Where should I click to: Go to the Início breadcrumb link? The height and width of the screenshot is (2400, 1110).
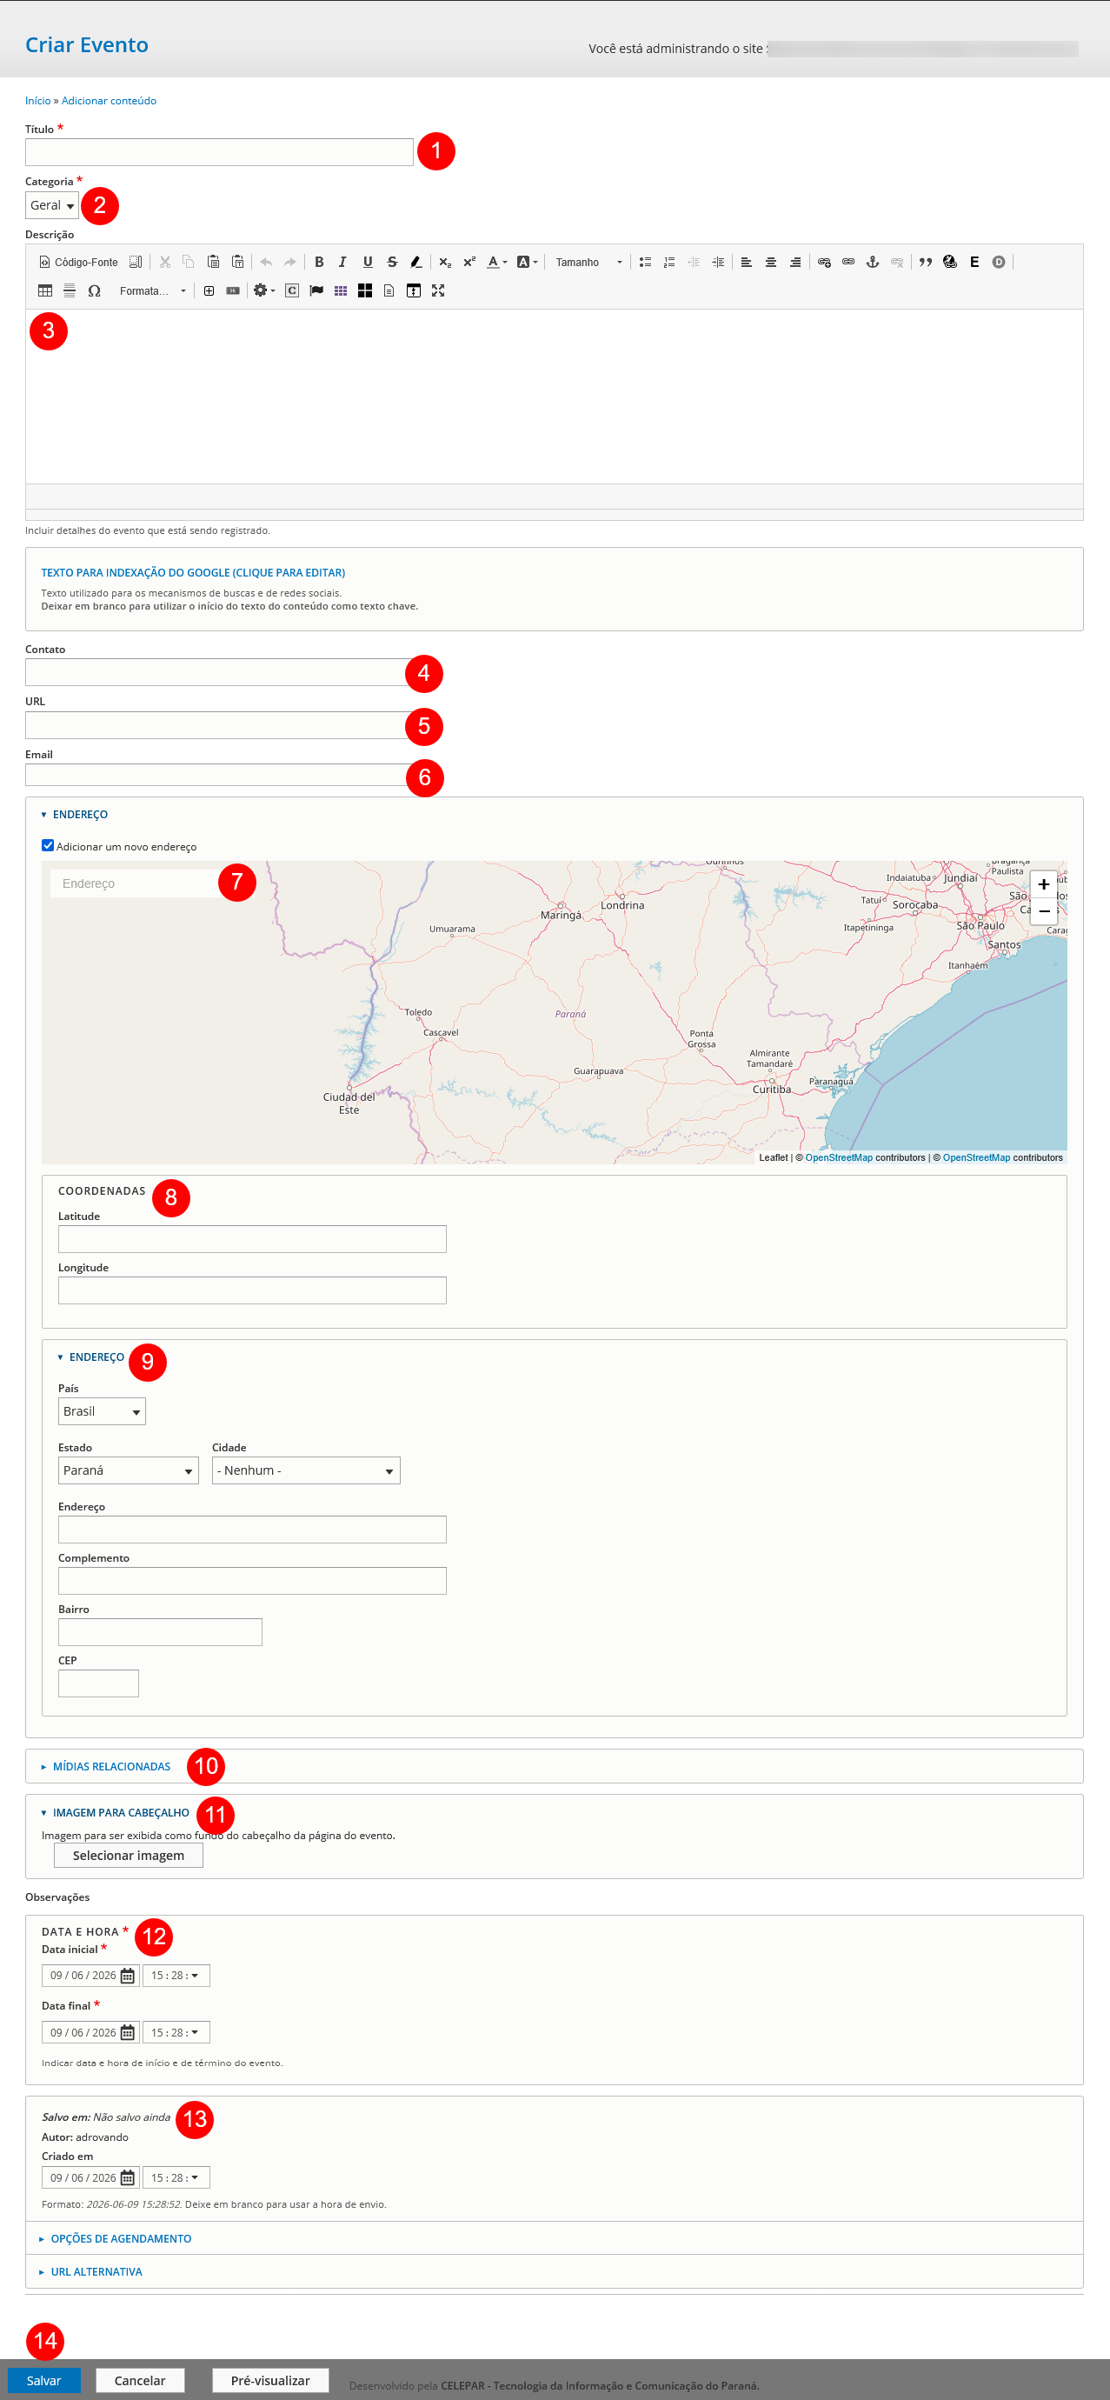pos(38,101)
